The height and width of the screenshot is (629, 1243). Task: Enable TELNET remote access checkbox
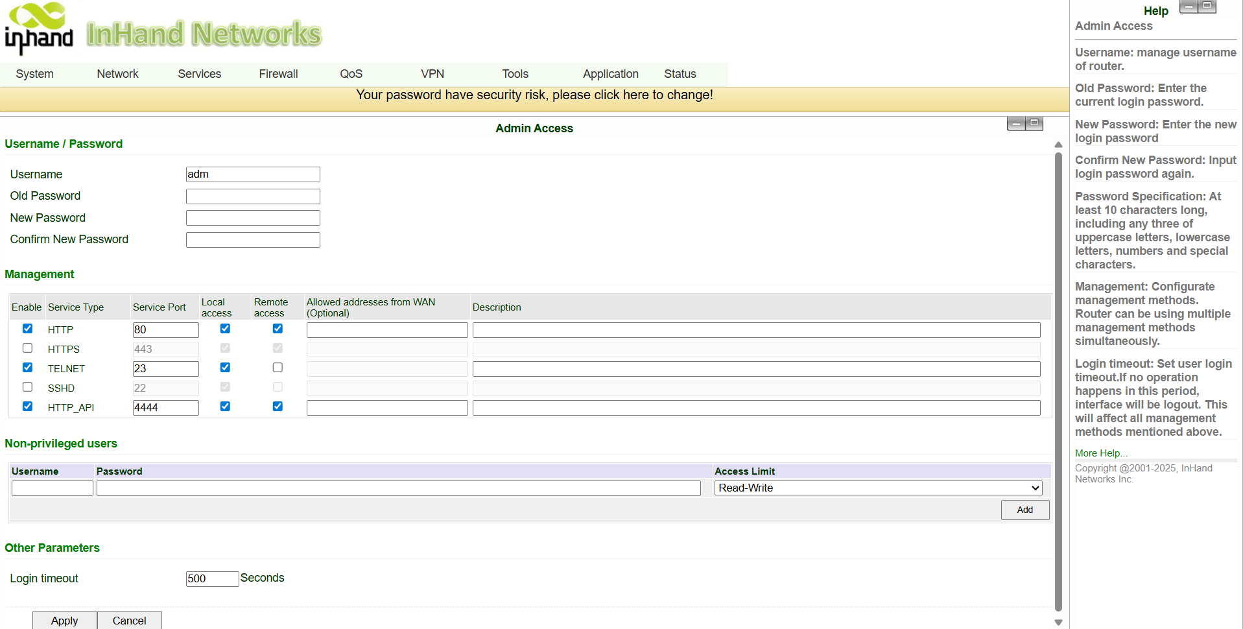point(278,368)
